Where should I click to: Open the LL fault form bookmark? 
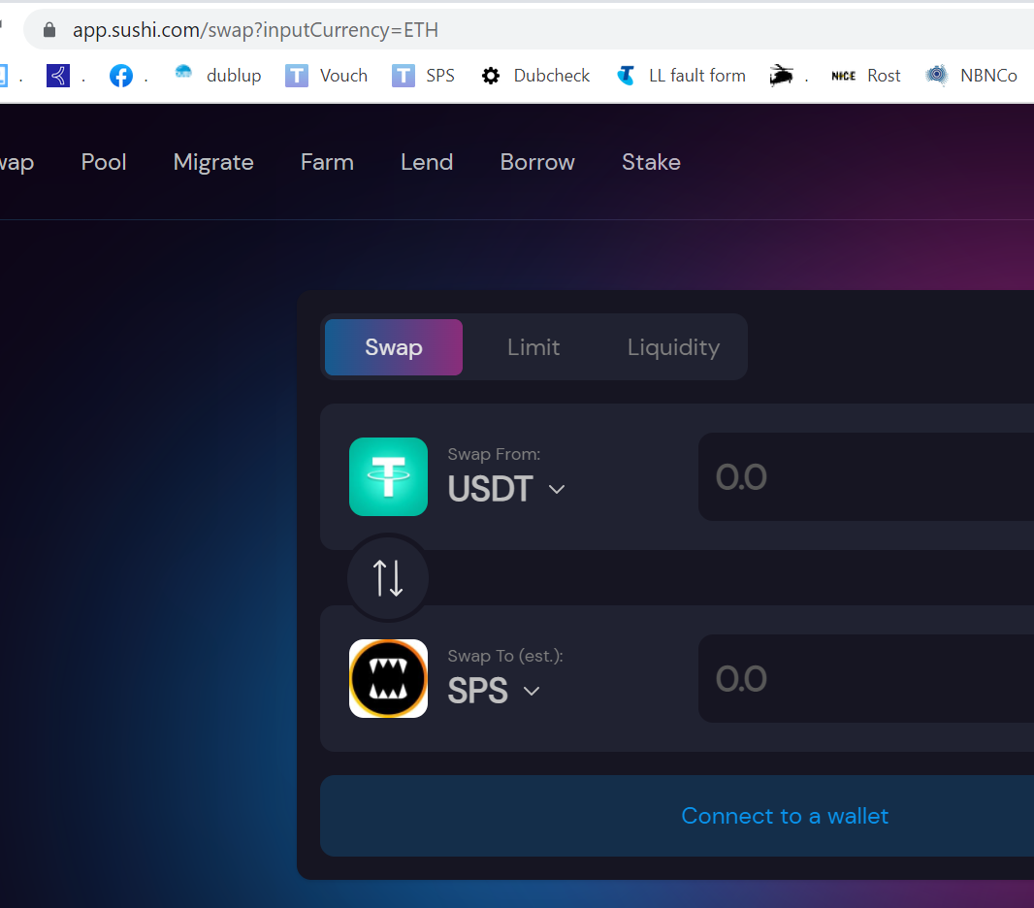pyautogui.click(x=681, y=76)
